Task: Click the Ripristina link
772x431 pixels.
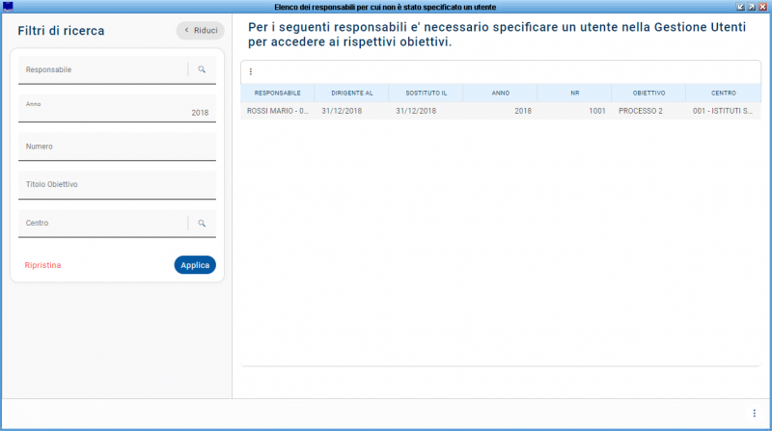Action: [42, 265]
